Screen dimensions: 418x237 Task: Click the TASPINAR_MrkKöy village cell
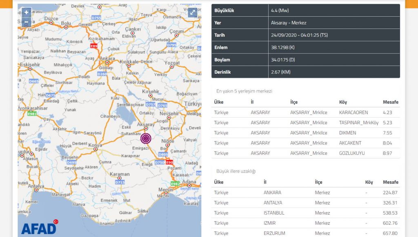pyautogui.click(x=358, y=123)
